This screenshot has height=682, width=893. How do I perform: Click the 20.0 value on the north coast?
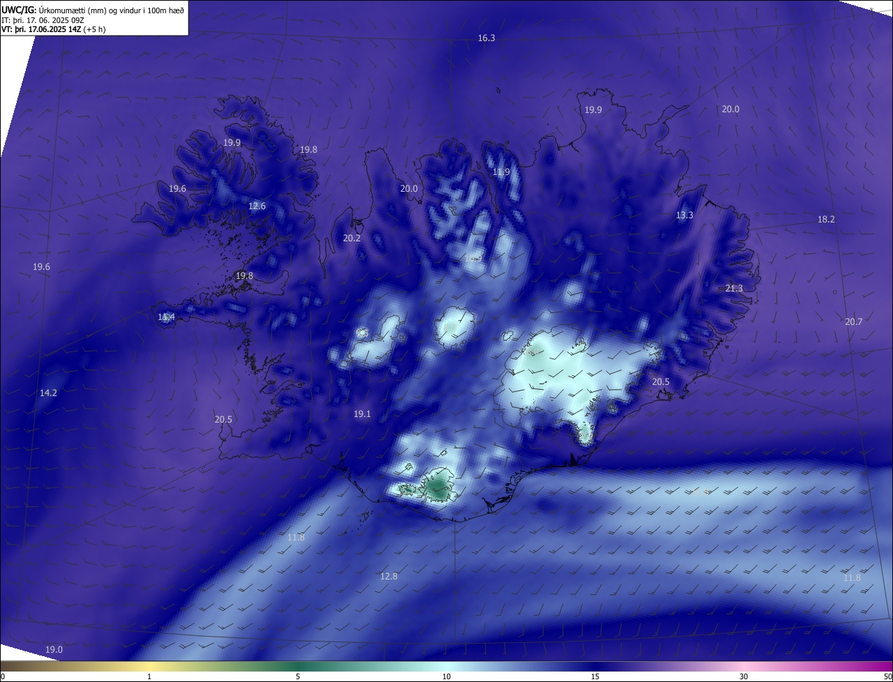(x=409, y=189)
